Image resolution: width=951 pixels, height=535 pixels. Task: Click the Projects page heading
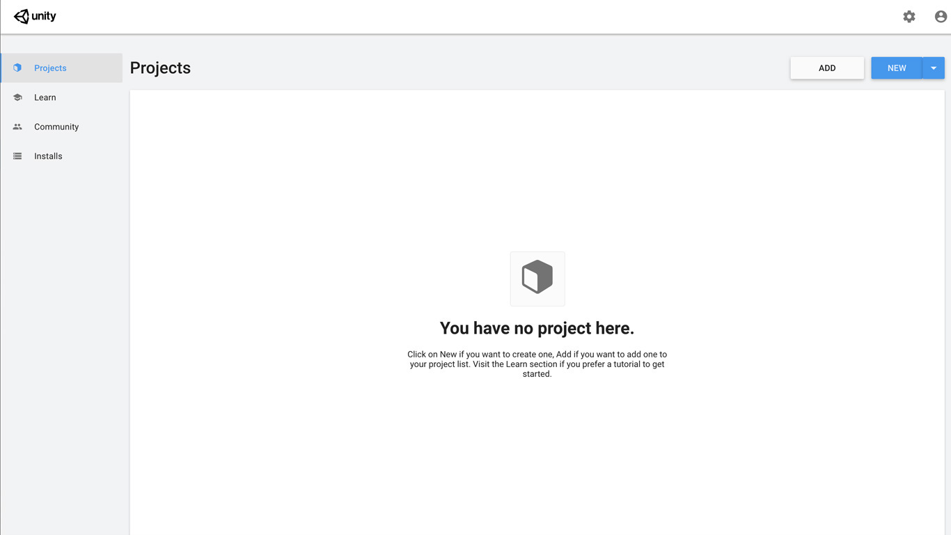160,68
